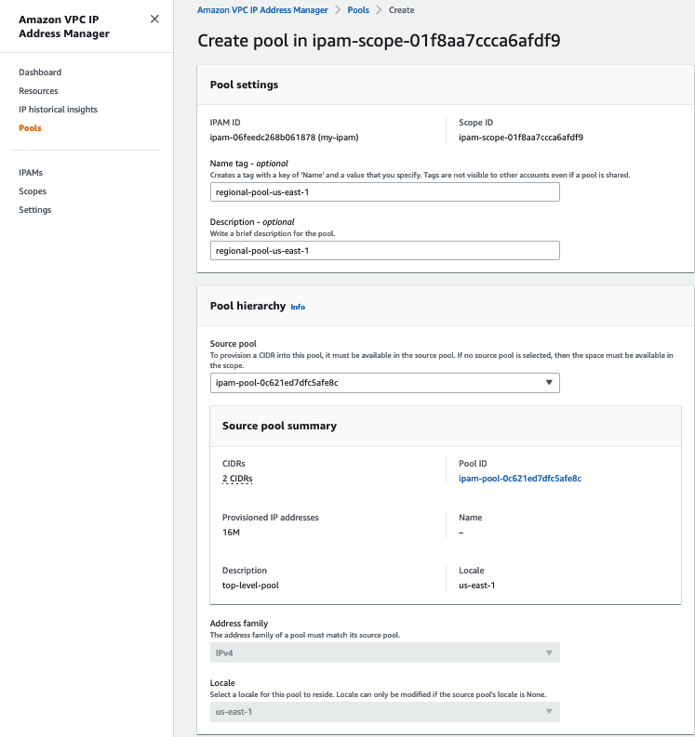Viewport: 695px width, 737px height.
Task: Click the 2 CIDRs value
Action: [237, 479]
